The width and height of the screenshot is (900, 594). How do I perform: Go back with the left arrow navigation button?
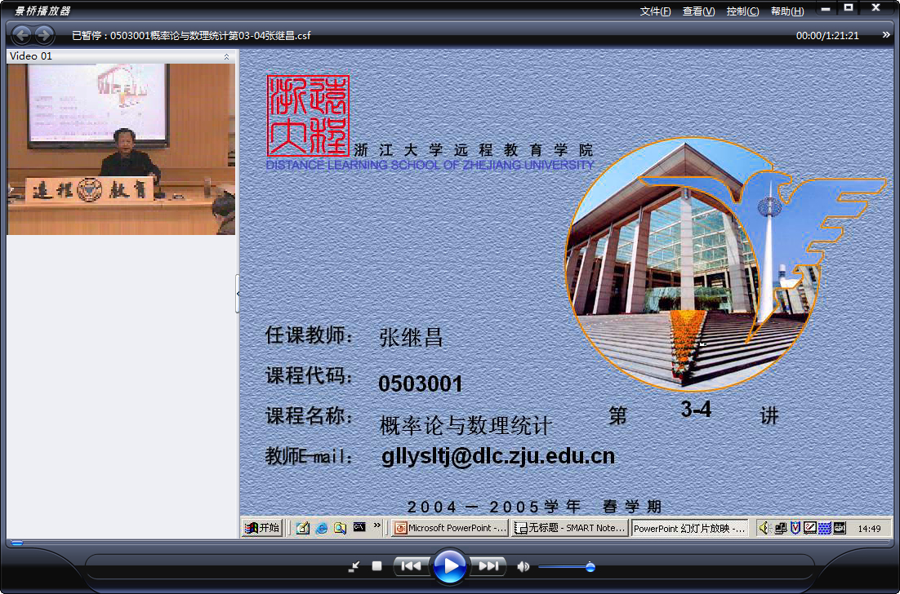click(x=22, y=36)
